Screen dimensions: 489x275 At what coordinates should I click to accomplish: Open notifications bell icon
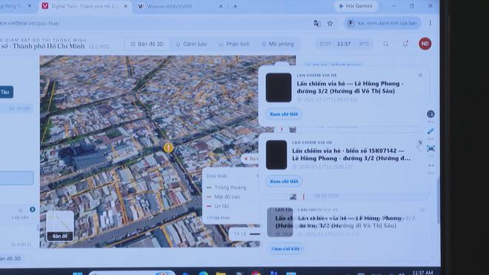405,44
